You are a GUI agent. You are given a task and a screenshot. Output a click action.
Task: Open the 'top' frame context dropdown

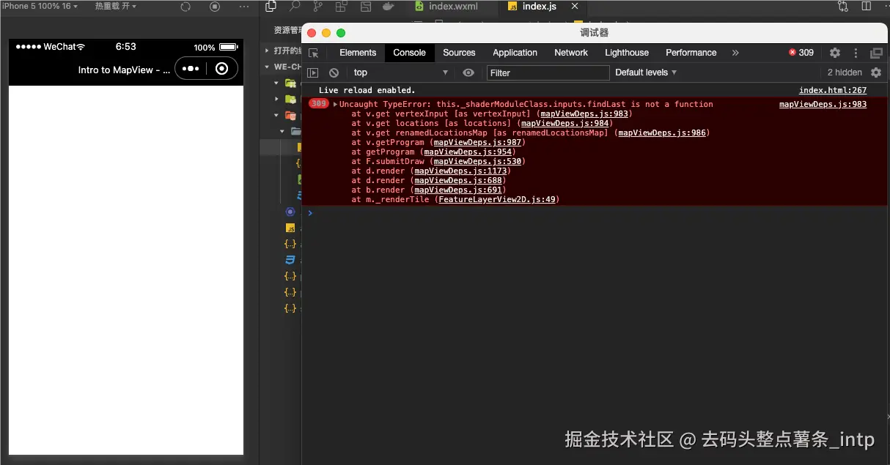coord(400,72)
